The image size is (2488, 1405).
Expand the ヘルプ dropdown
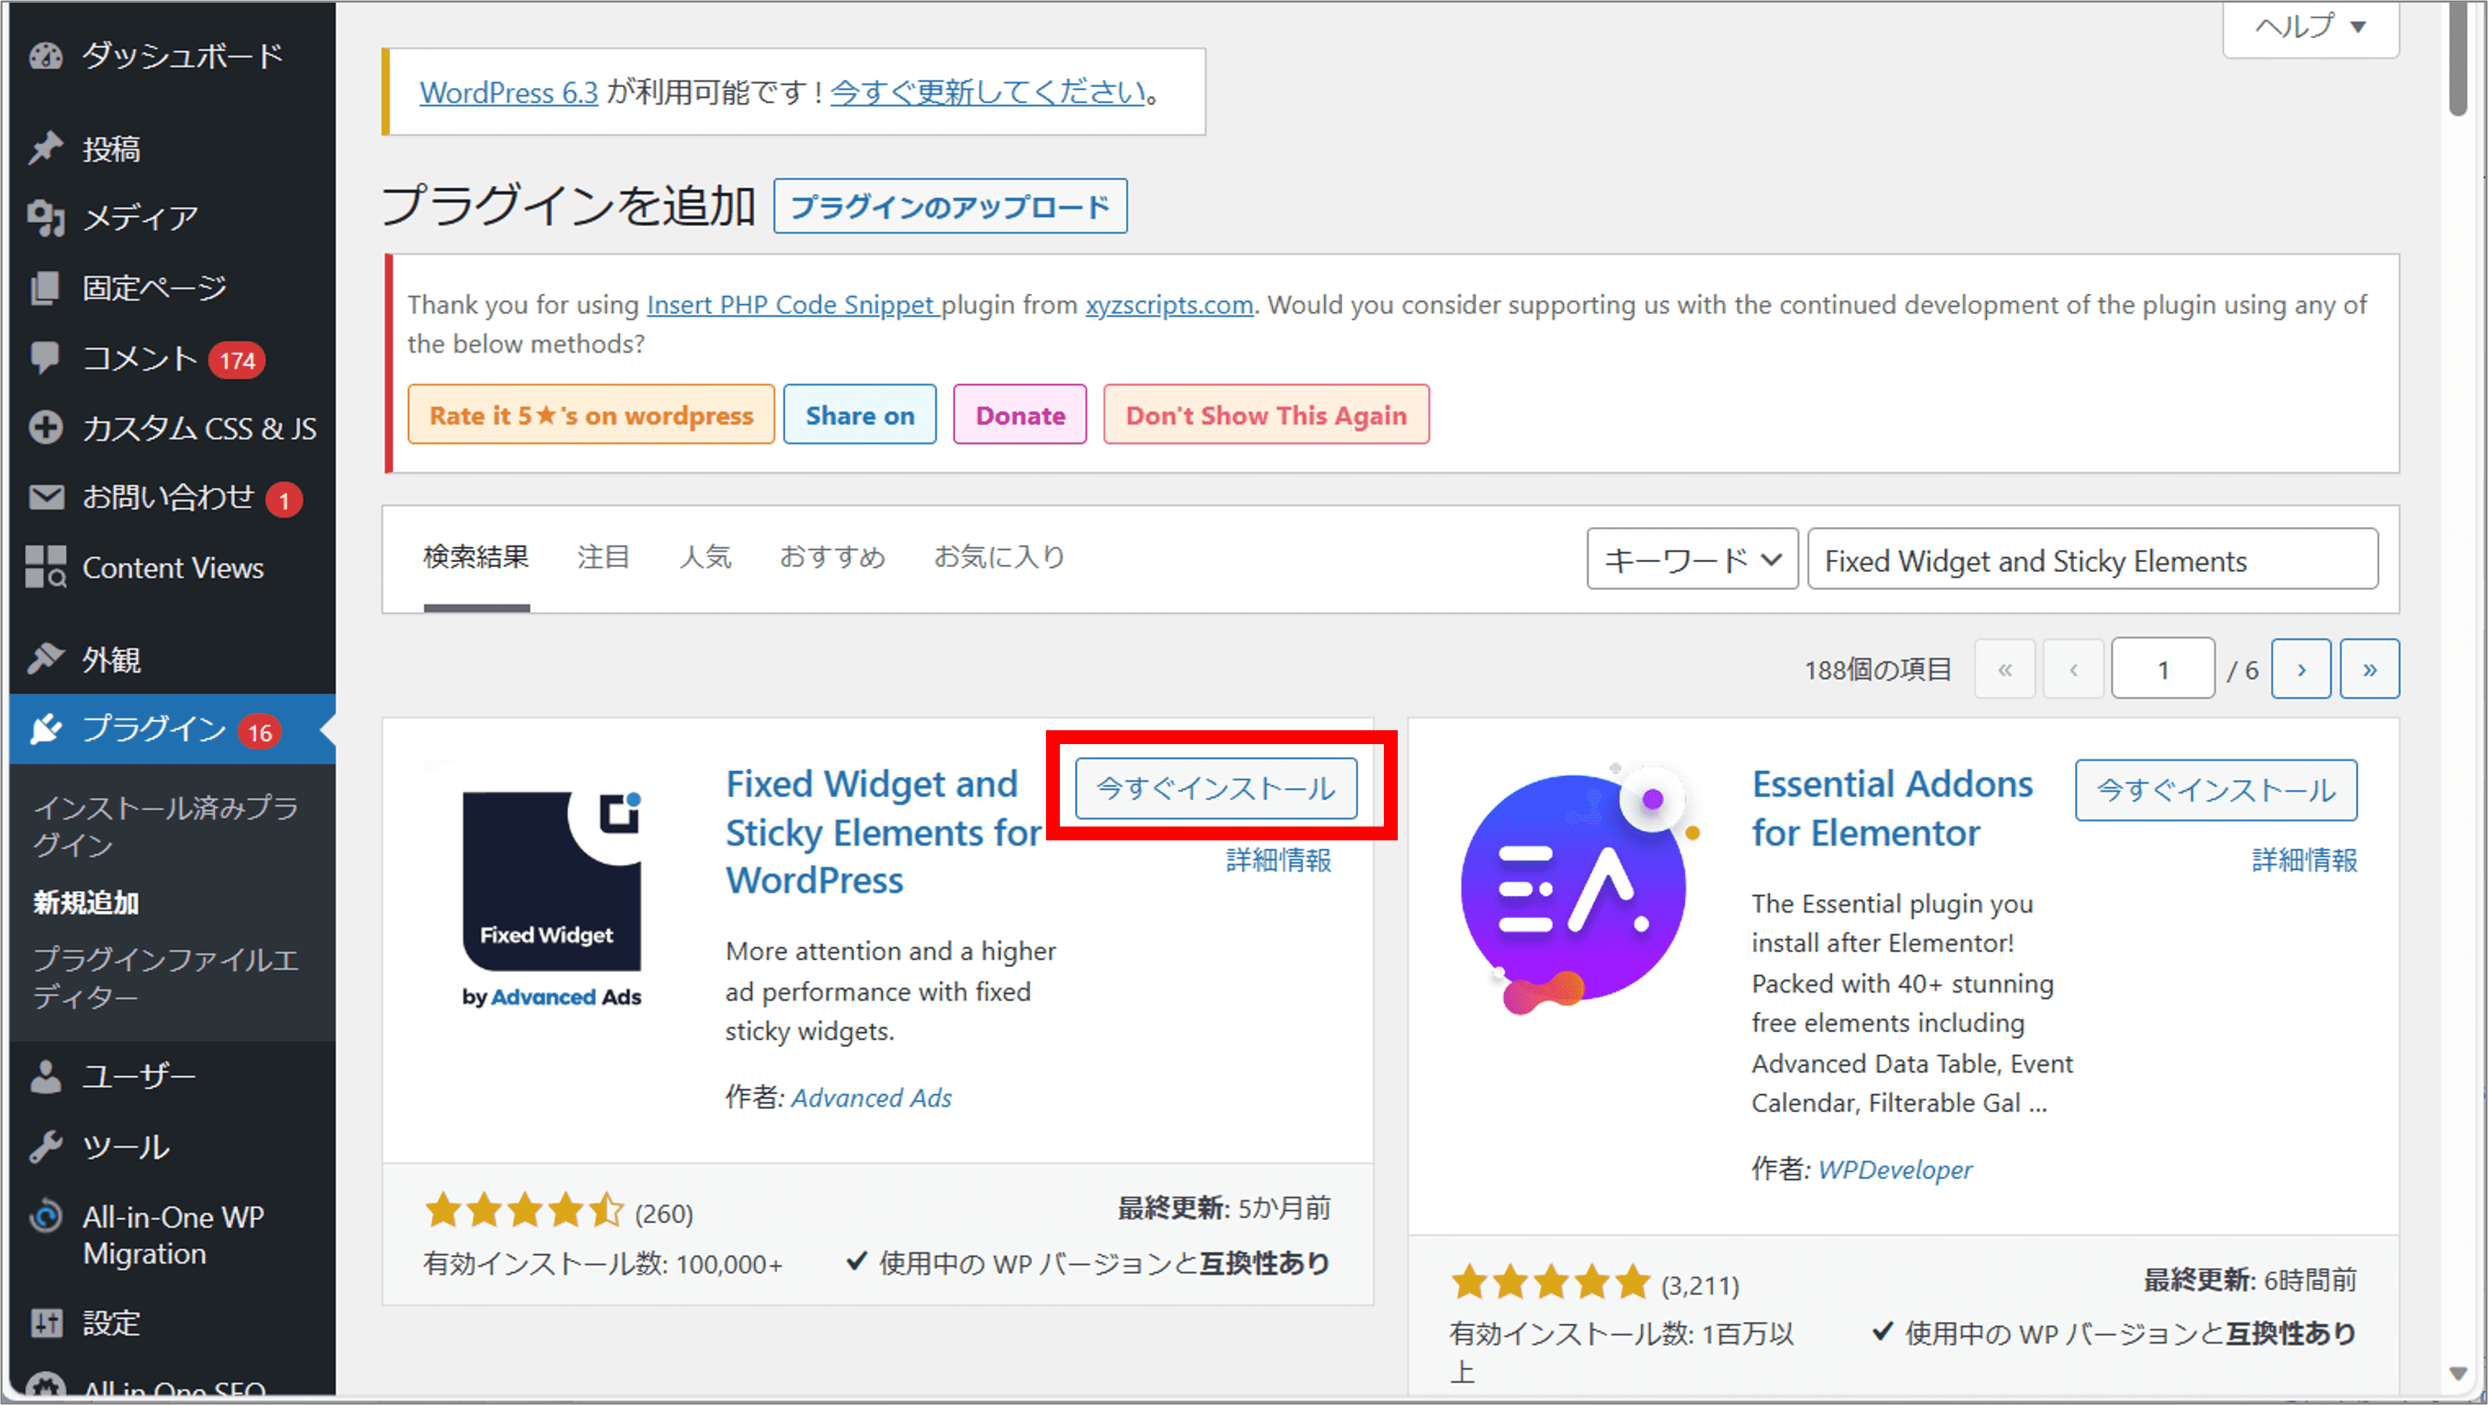2310,27
